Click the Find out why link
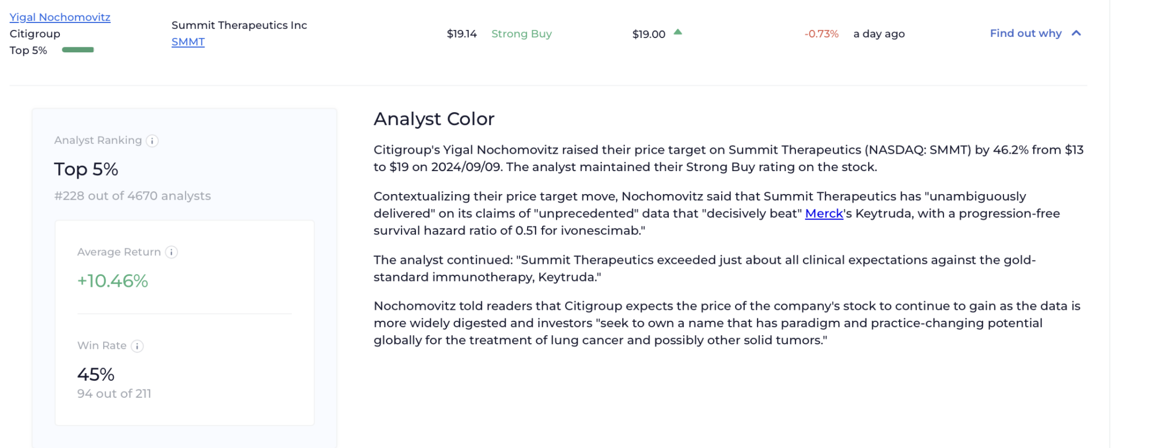 1025,33
